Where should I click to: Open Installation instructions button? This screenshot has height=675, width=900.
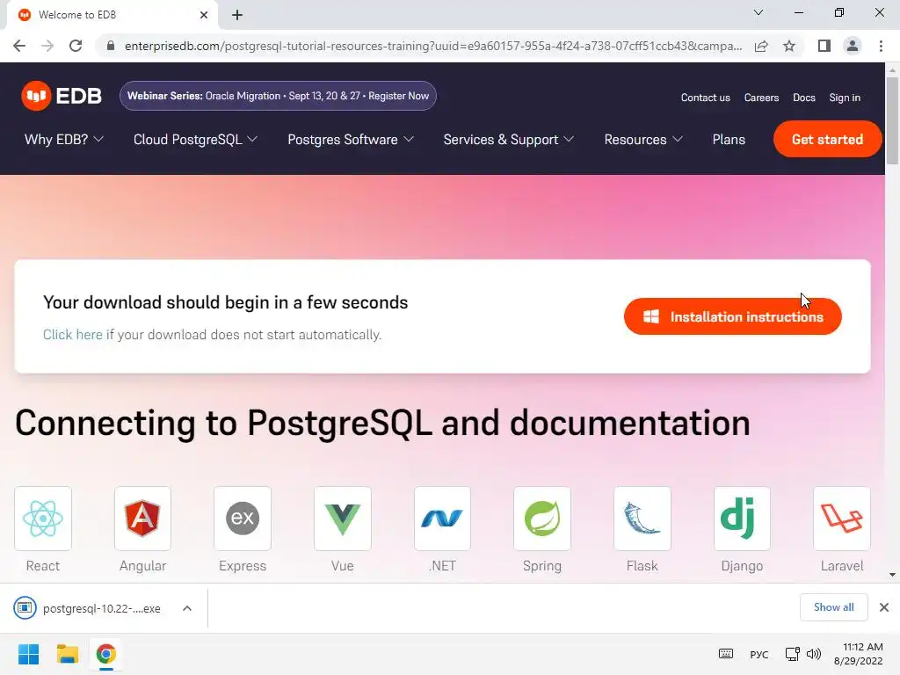pyautogui.click(x=732, y=316)
